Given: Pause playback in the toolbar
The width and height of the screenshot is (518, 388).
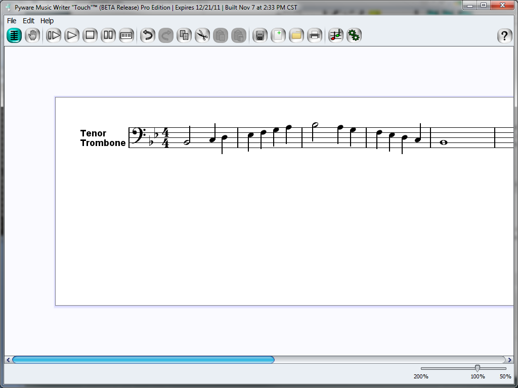Looking at the screenshot, I should click(108, 35).
